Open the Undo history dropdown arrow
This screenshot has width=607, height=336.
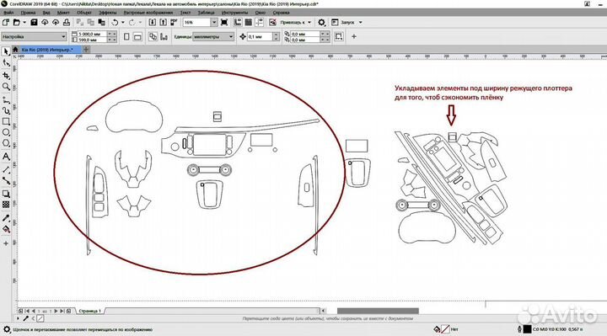click(x=123, y=23)
